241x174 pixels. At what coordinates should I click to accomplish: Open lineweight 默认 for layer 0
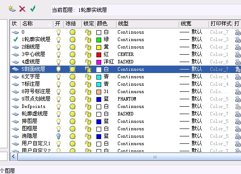point(191,32)
